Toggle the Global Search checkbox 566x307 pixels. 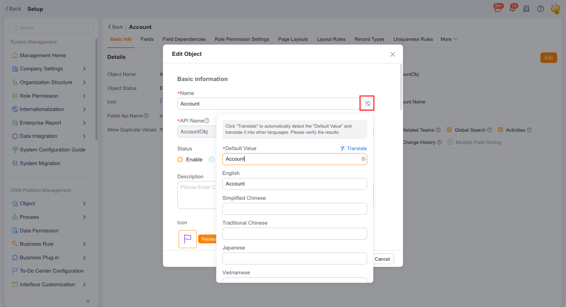(449, 130)
